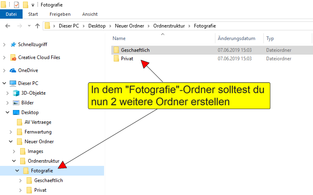
Task: Expand the Schnellzugriff tree node
Action: 4,45
